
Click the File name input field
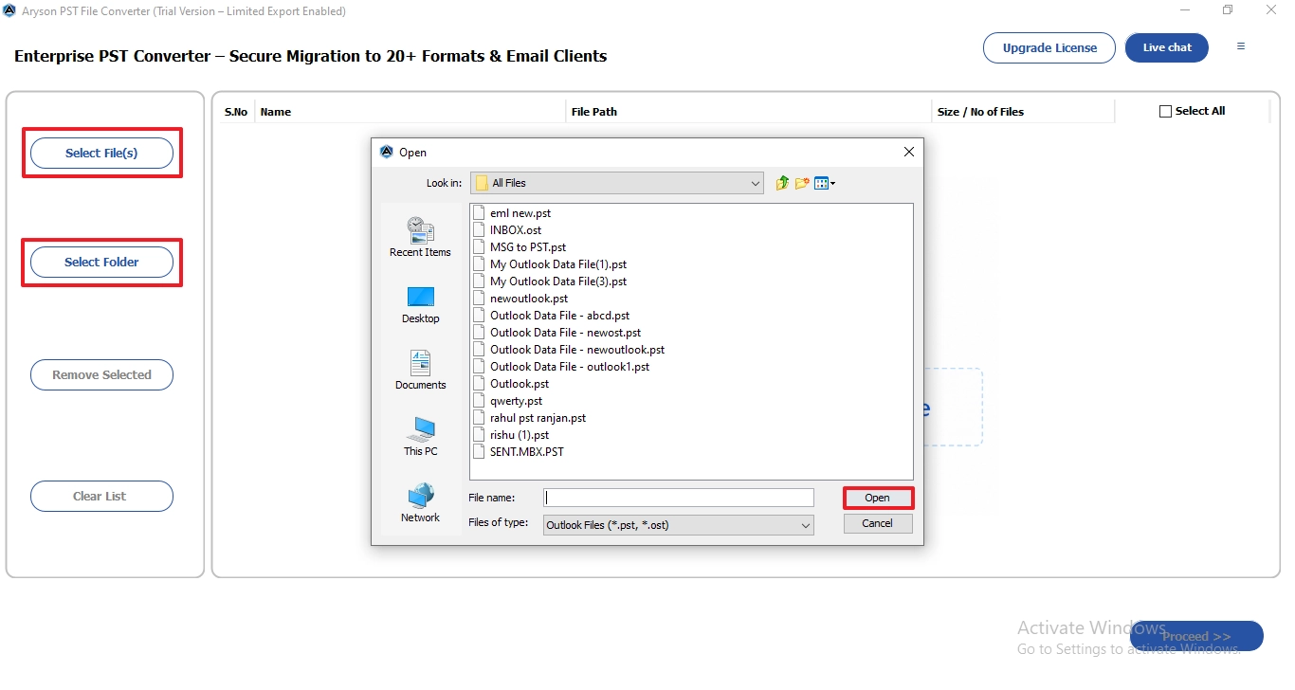click(x=679, y=498)
